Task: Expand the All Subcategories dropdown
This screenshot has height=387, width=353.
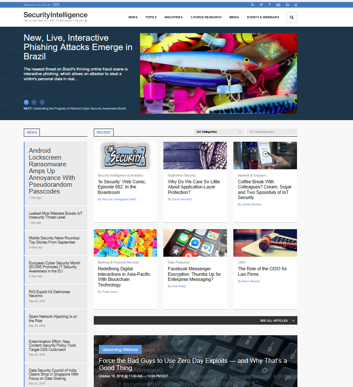Action: pos(272,132)
